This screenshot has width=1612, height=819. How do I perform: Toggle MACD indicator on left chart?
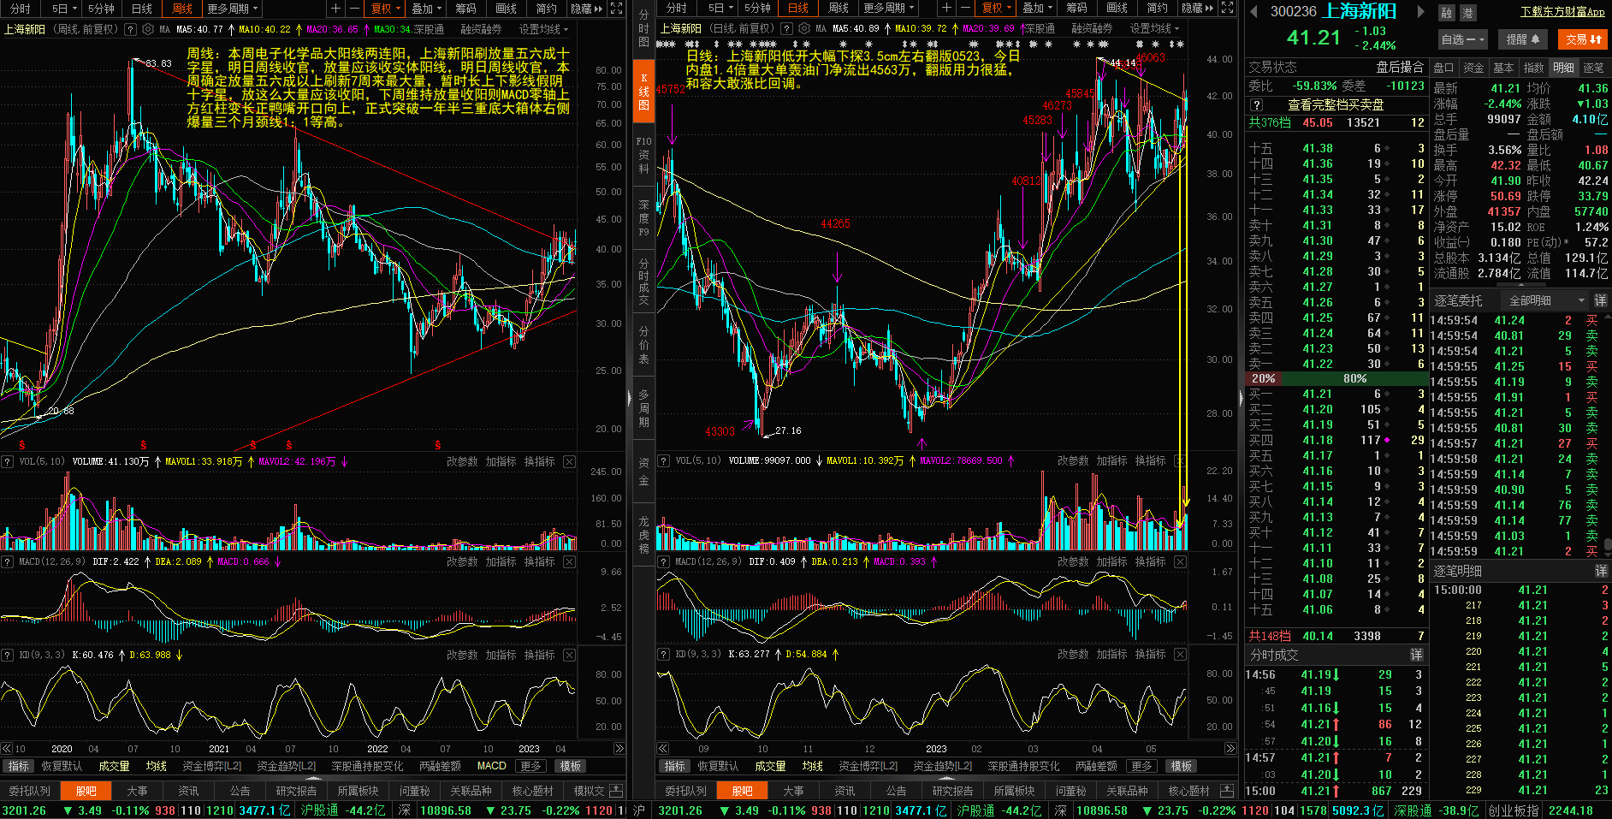click(491, 766)
